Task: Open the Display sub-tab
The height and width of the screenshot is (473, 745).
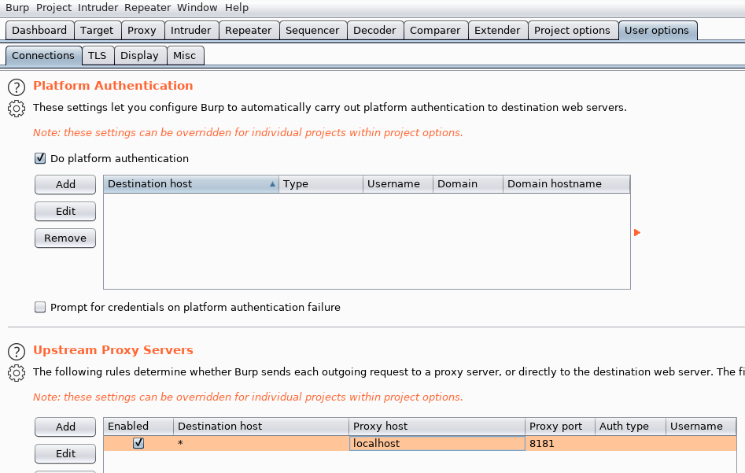Action: pos(139,56)
